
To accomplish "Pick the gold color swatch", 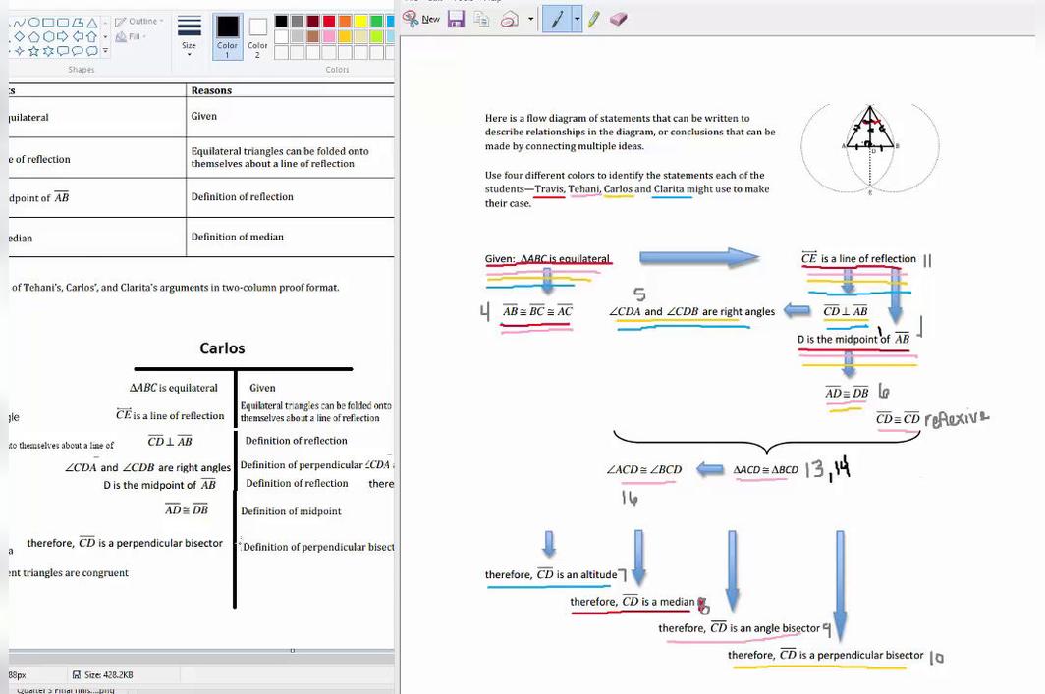I will tap(345, 36).
